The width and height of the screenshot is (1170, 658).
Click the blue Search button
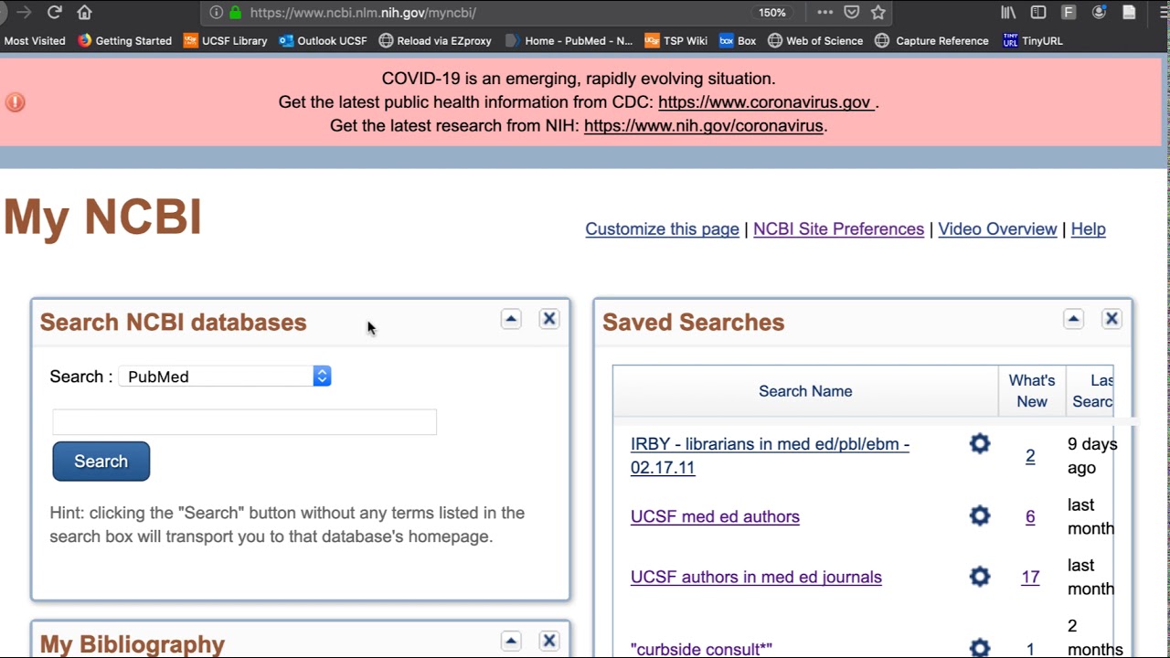coord(101,462)
